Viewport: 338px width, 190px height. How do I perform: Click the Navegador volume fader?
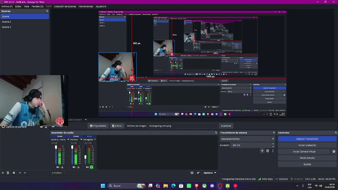point(85,157)
